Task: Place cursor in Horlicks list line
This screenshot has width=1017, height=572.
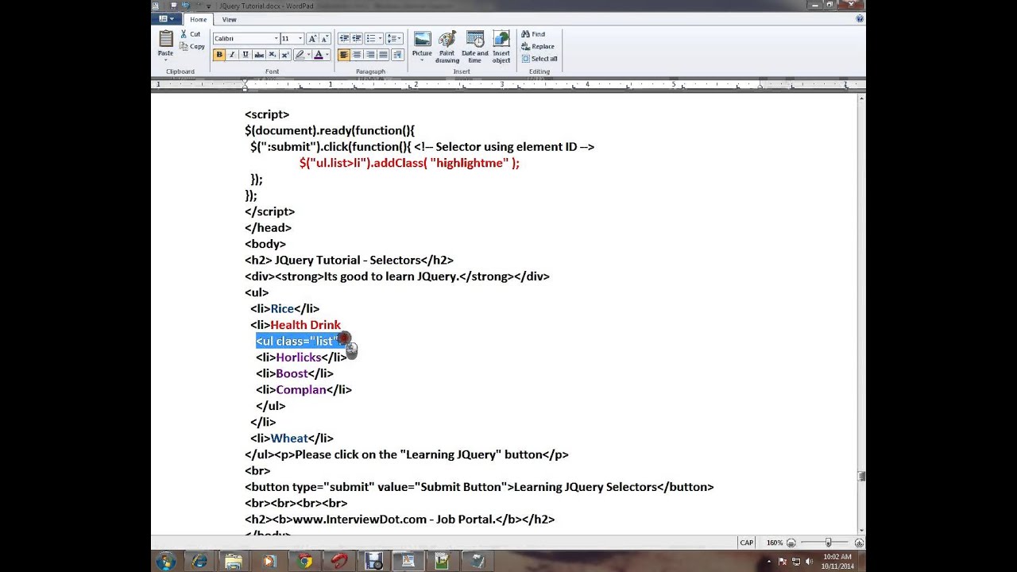Action: coord(301,357)
